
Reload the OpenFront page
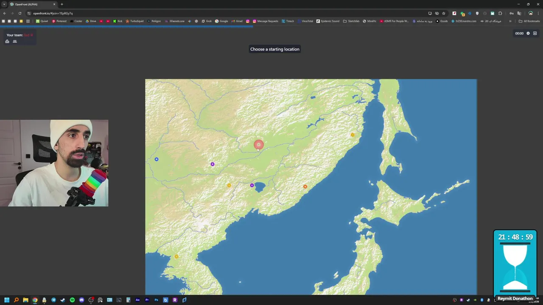coord(20,13)
